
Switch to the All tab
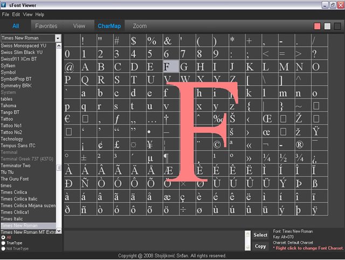16,26
